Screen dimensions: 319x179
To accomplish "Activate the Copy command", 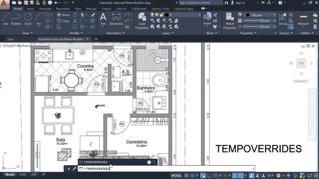I will [x=63, y=21].
